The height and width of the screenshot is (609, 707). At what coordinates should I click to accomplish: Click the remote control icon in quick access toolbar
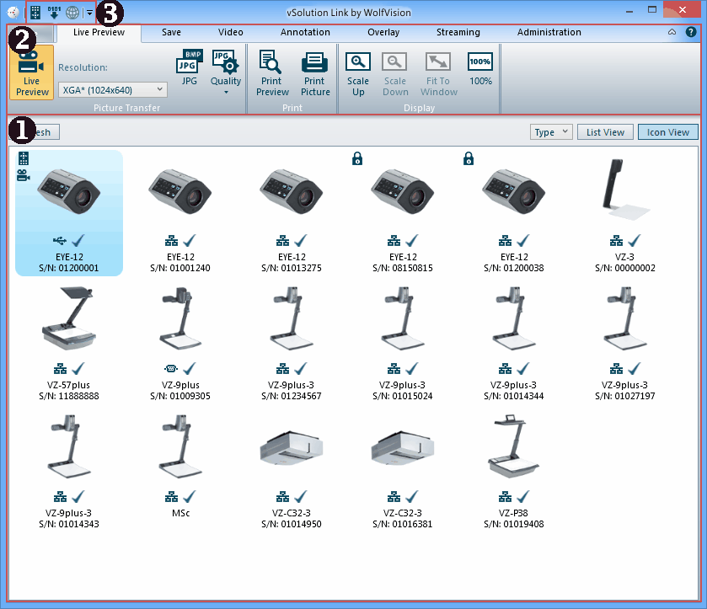coord(35,12)
